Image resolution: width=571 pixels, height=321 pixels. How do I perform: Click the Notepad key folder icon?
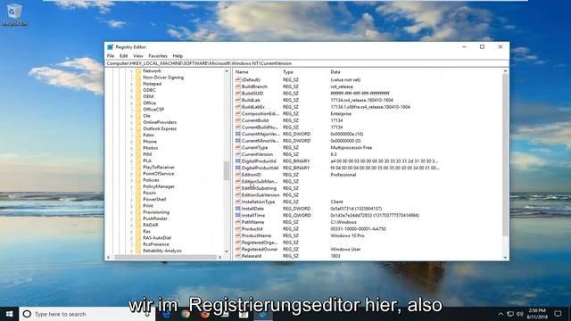click(x=138, y=84)
